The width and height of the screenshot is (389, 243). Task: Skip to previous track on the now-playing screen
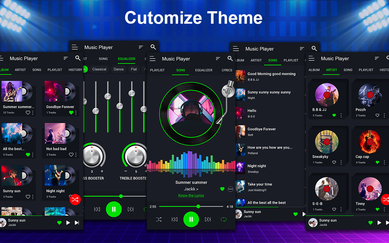(174, 219)
